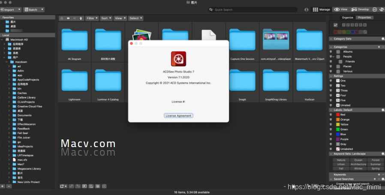385x195 pixels.
Task: Open the account profile icon
Action: point(307,10)
